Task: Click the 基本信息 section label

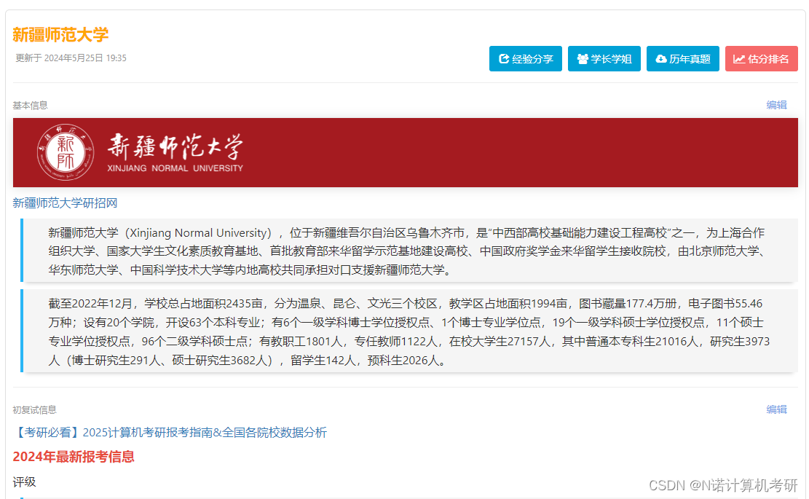Action: point(30,106)
